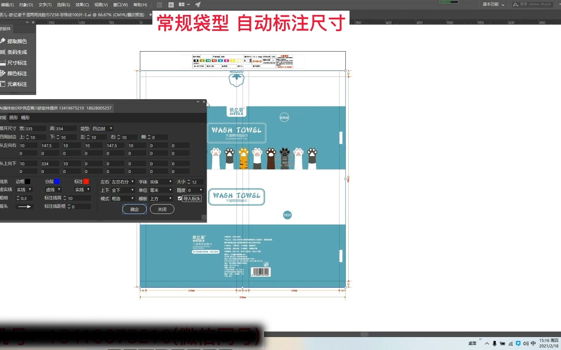Open the 袋型 四边封 dropdown
Image resolution: width=561 pixels, height=350 pixels.
(x=102, y=129)
